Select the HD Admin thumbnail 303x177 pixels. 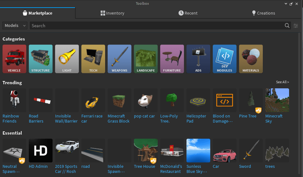pyautogui.click(x=41, y=150)
